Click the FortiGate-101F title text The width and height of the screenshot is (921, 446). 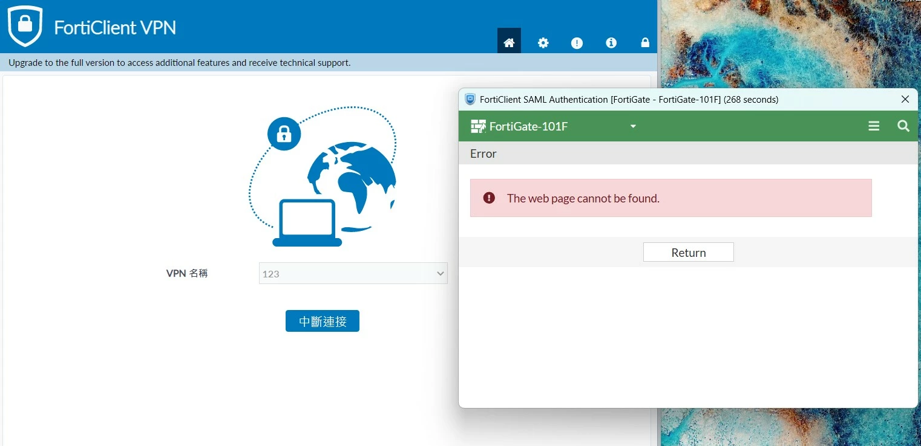click(x=528, y=126)
